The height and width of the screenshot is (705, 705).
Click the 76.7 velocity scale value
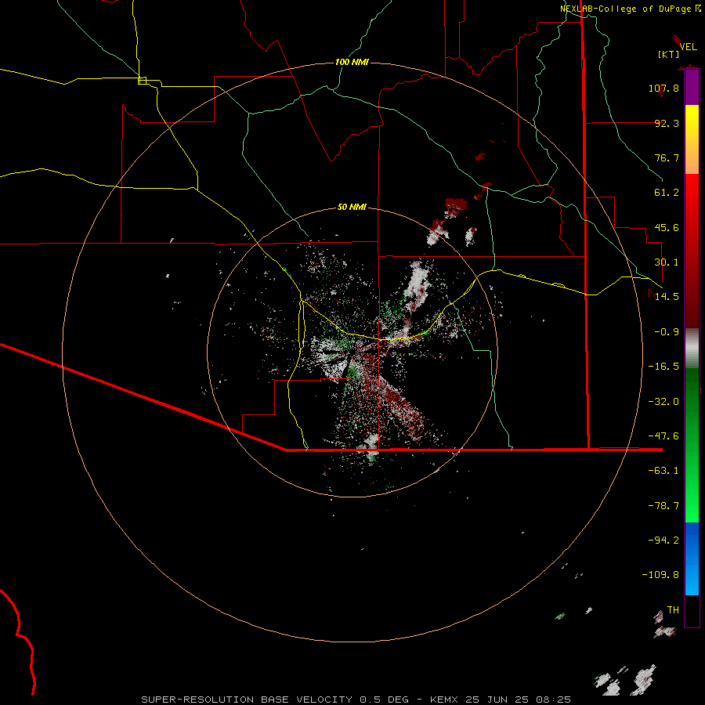667,157
